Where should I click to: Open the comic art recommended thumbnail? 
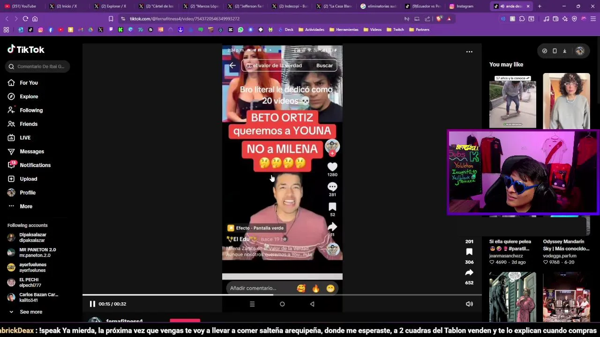pos(512,297)
